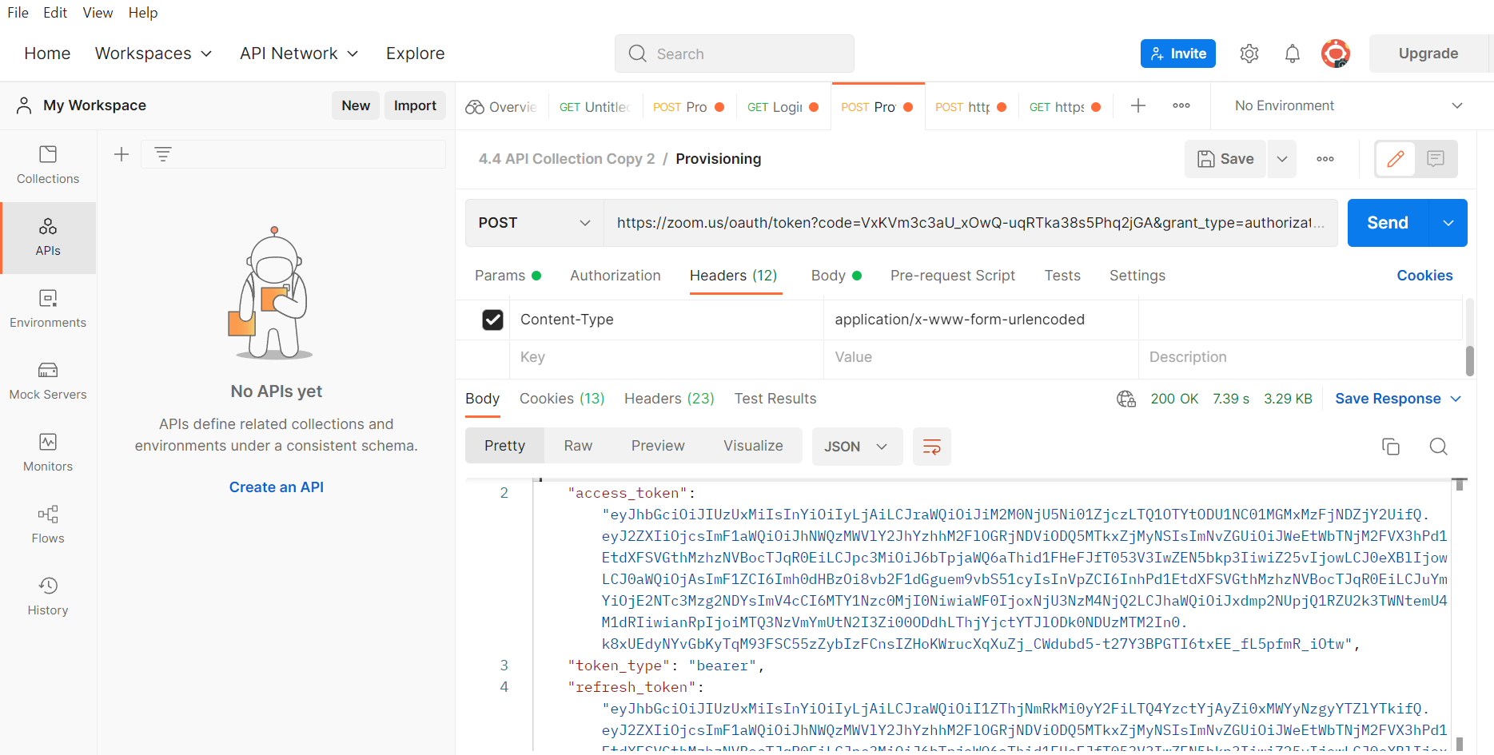Click My Workspace person icon
Viewport: 1494px width, 755px height.
24,105
